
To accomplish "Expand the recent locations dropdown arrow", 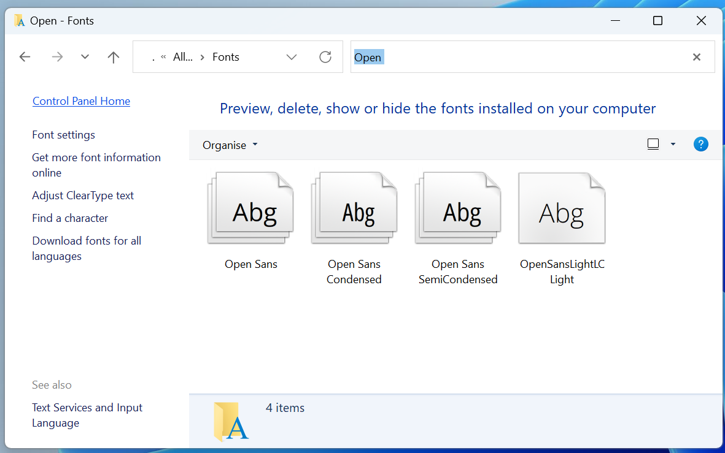I will pos(85,57).
